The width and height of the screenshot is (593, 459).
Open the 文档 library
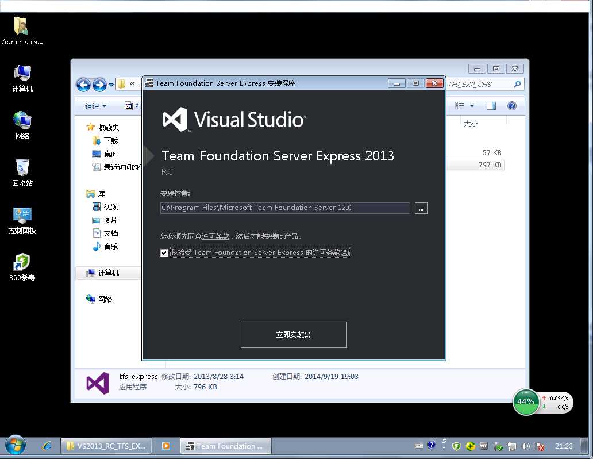106,234
